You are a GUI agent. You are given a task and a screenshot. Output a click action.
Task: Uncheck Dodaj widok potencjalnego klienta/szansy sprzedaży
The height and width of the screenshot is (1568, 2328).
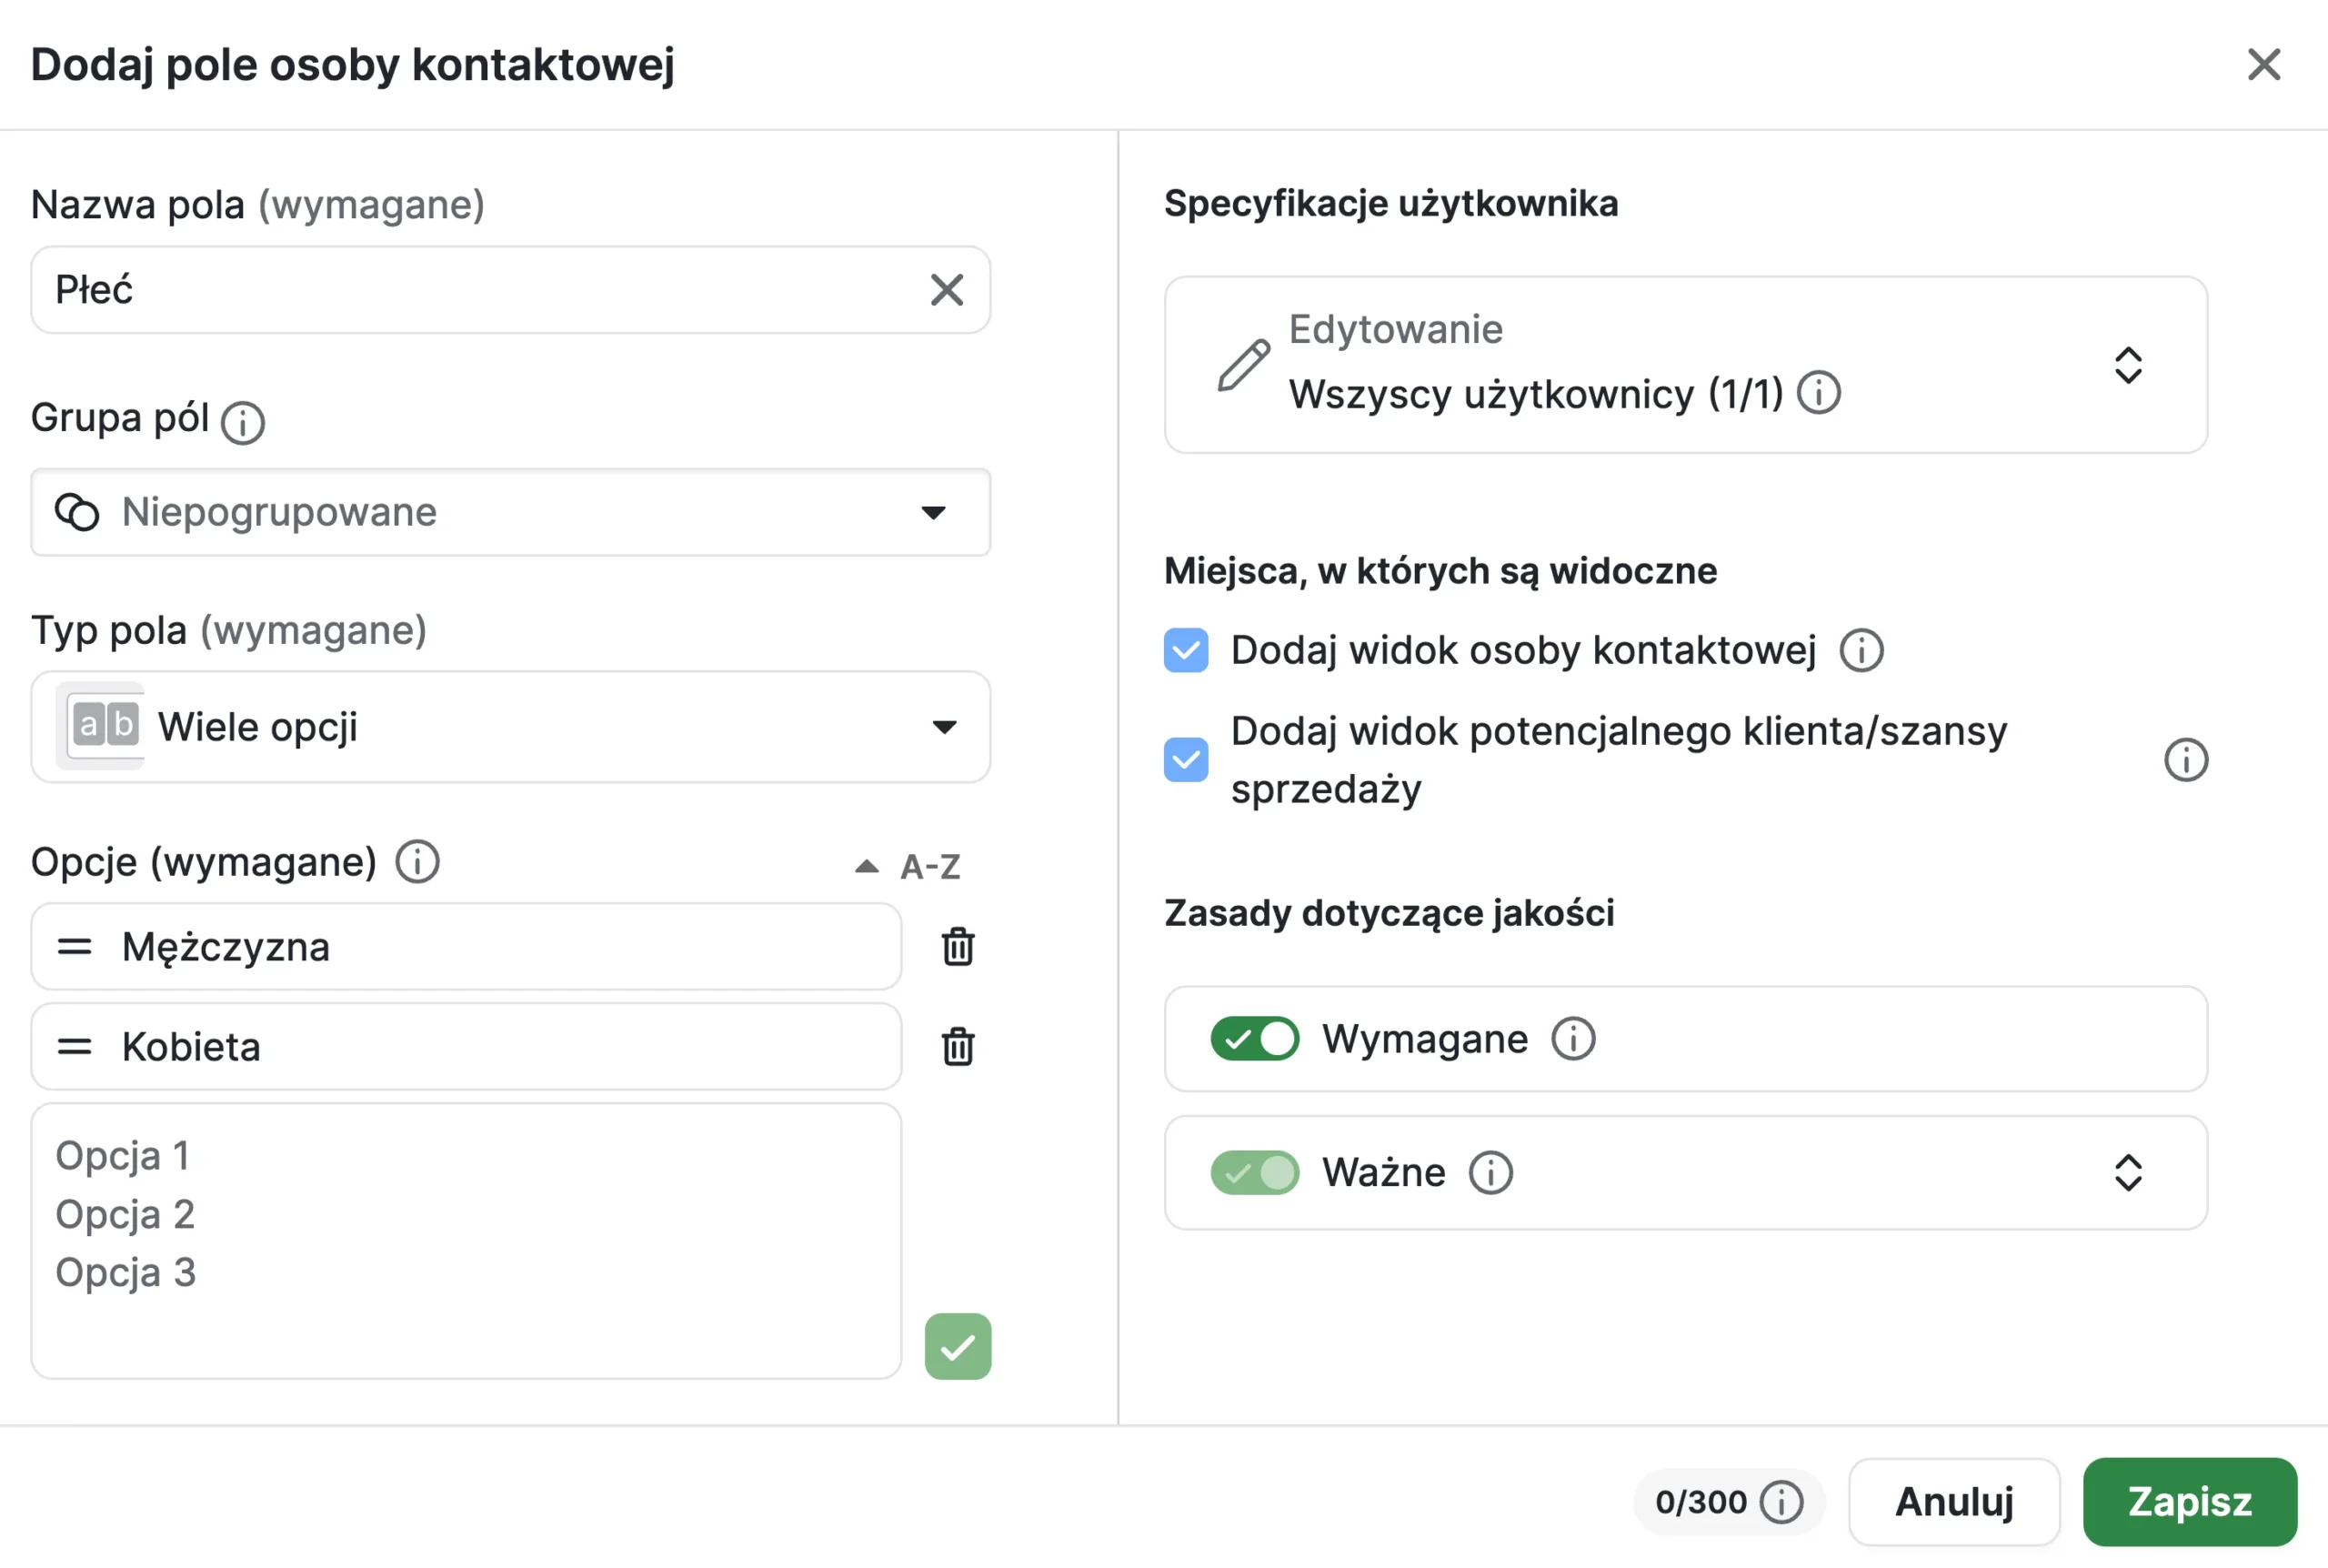1186,760
